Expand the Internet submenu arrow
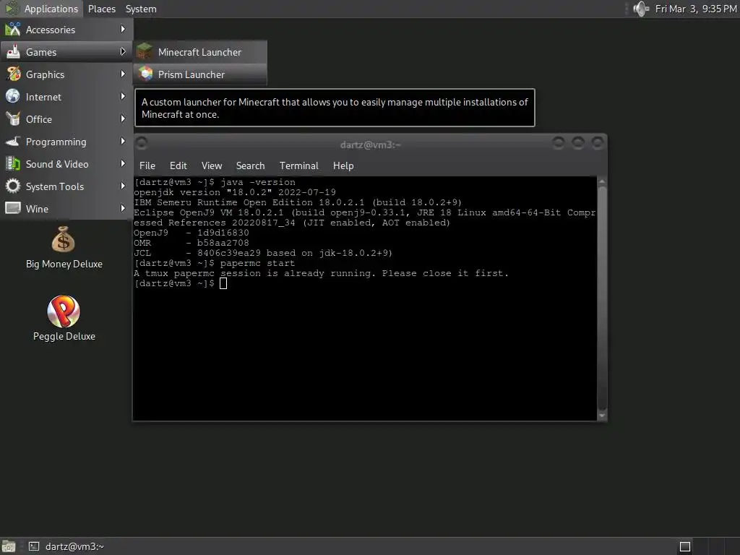The width and height of the screenshot is (740, 555). point(123,96)
